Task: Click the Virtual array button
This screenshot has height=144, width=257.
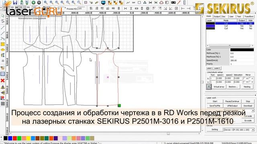Action: (x=219, y=87)
